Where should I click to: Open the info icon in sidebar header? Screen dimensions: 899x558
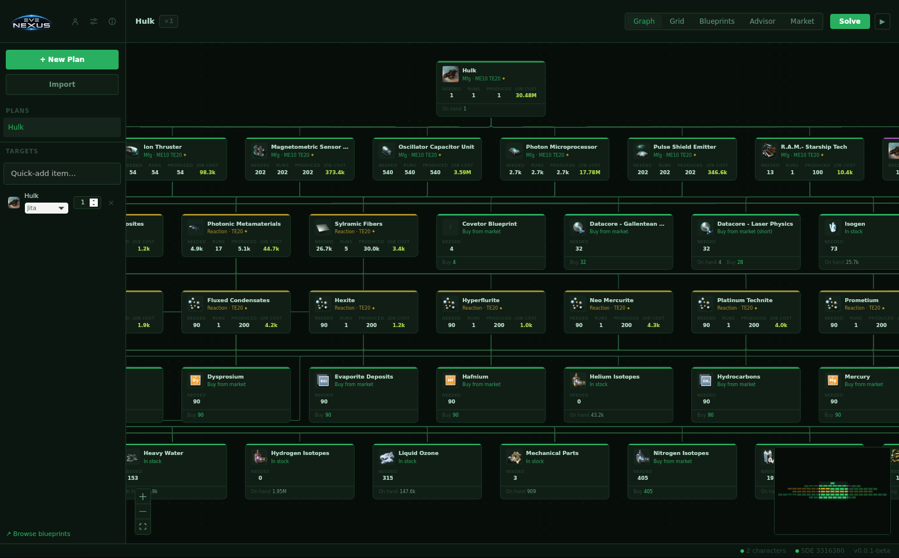click(x=112, y=21)
